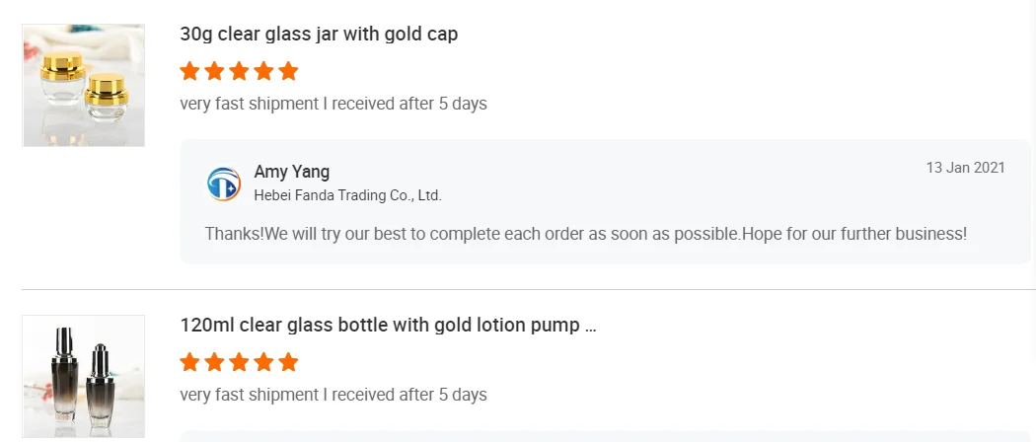This screenshot has width=1036, height=442.
Task: Select third star of 120ml bottle review rating
Action: click(240, 362)
